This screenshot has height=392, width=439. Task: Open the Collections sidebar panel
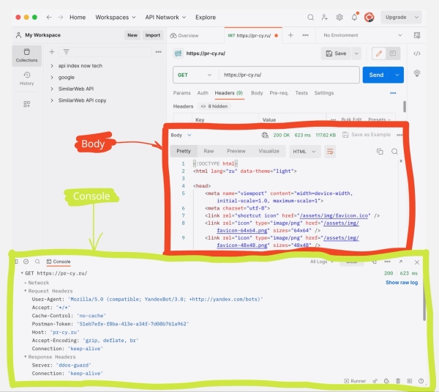tap(26, 56)
